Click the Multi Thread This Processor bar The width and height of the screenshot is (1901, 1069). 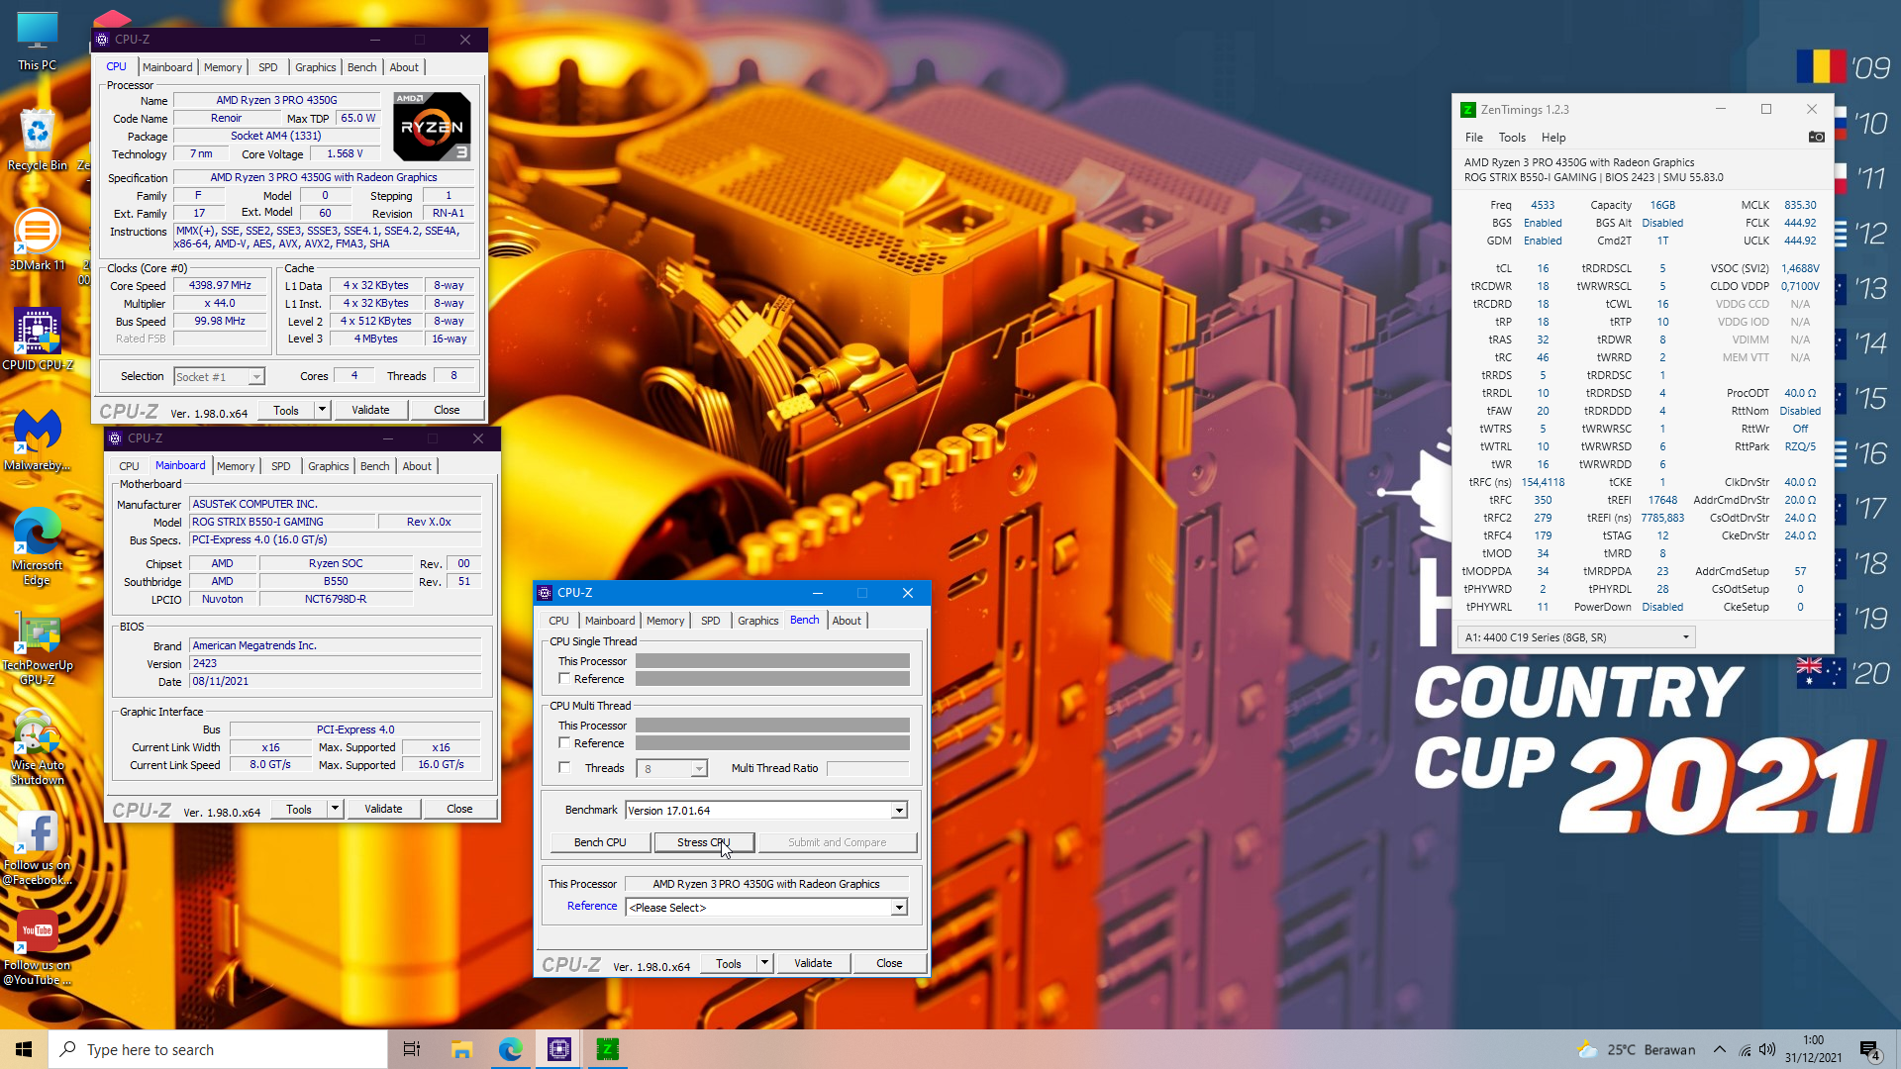pyautogui.click(x=772, y=726)
